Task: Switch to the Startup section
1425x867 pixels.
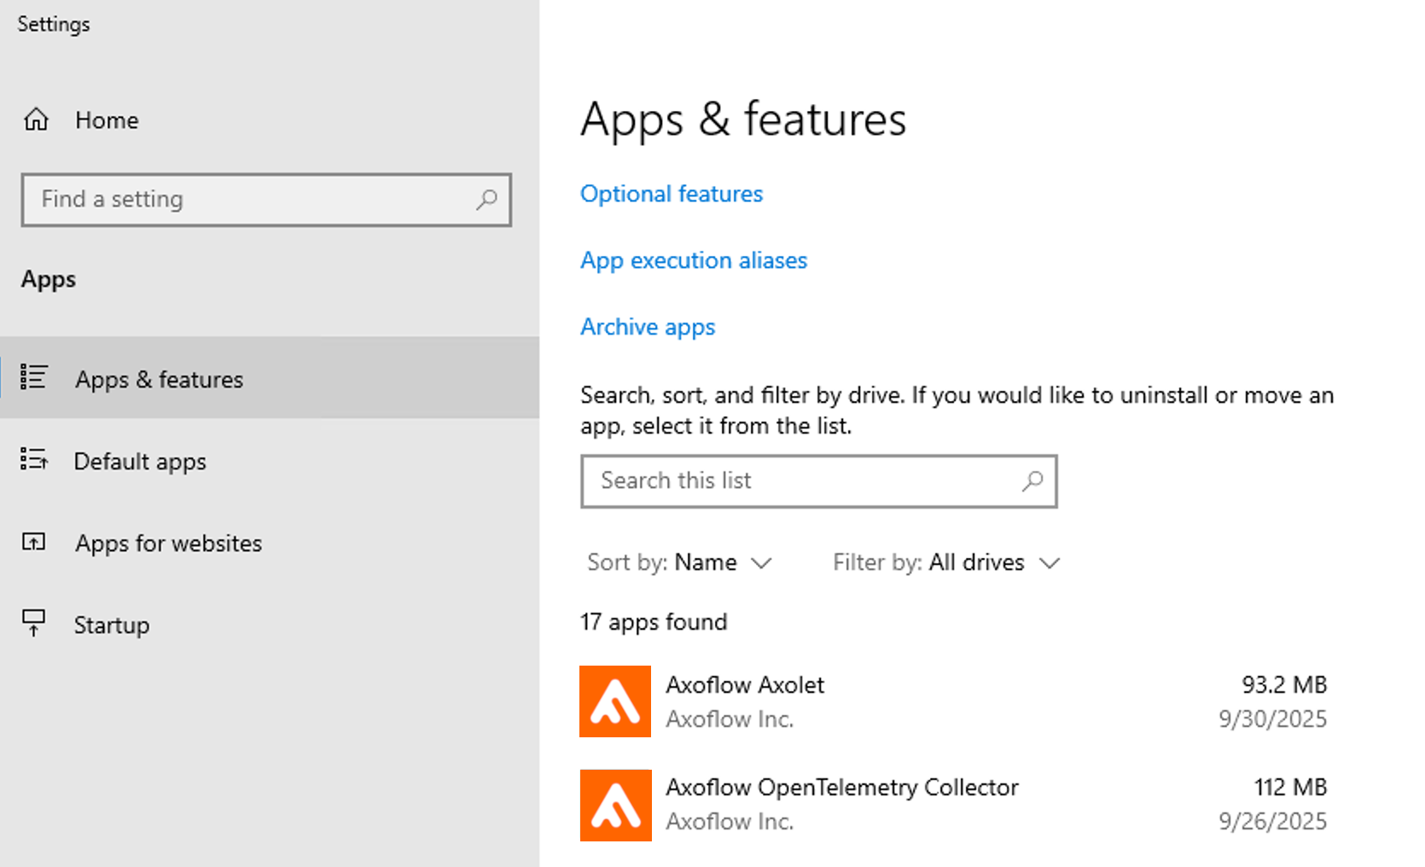Action: [111, 626]
